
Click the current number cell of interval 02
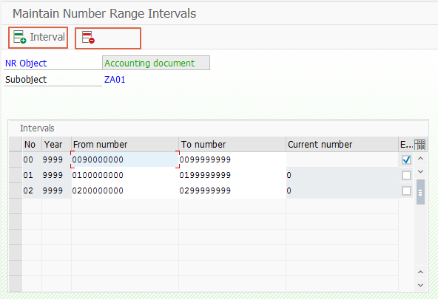point(342,191)
